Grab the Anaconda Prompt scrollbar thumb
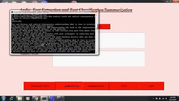179x101 pixels. tap(96, 28)
